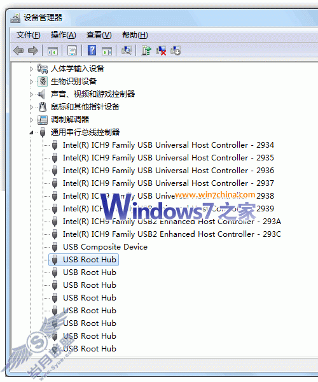
Task: Click Scan for hardware changes icon
Action: (x=127, y=50)
